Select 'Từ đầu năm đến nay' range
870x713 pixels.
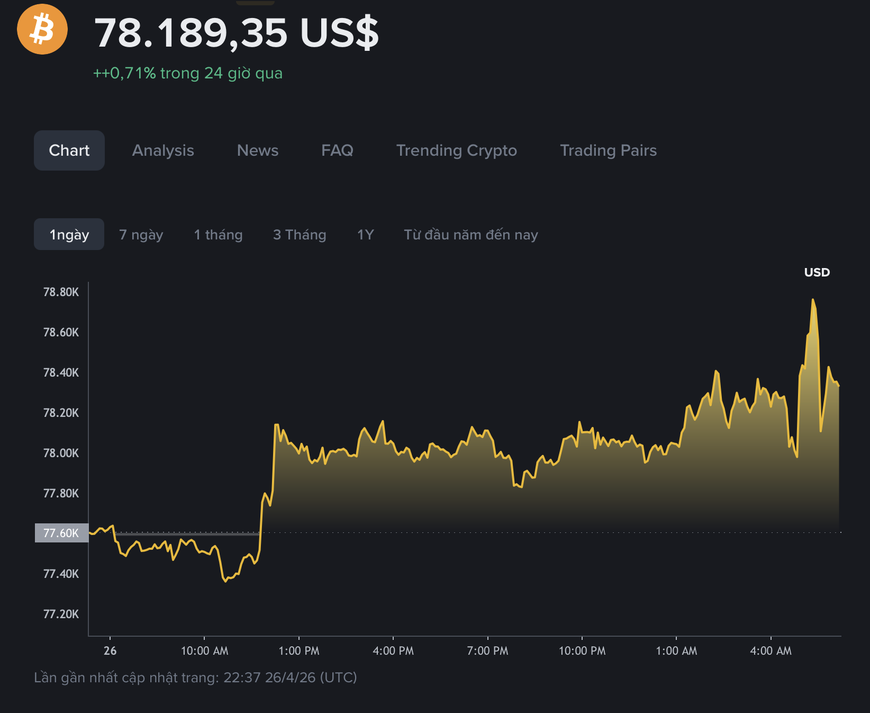tap(470, 234)
